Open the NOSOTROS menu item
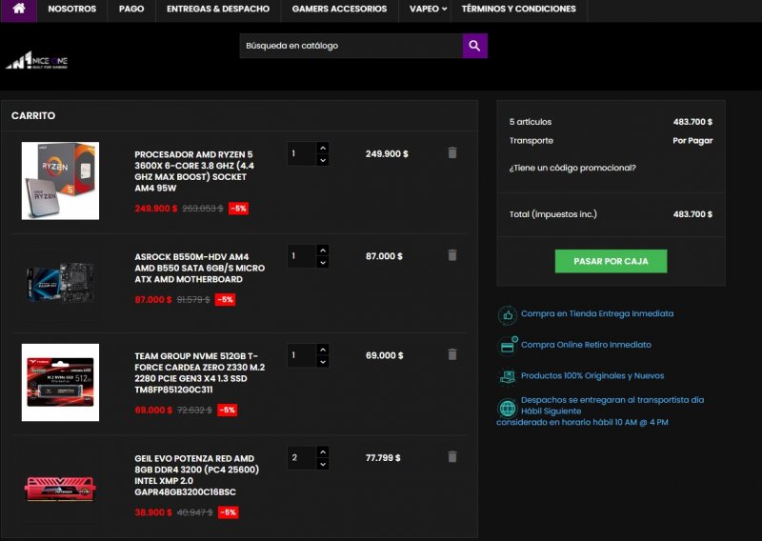 coord(72,9)
